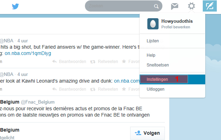
Task: Click Profiel bewerken link
Action: tap(176, 27)
